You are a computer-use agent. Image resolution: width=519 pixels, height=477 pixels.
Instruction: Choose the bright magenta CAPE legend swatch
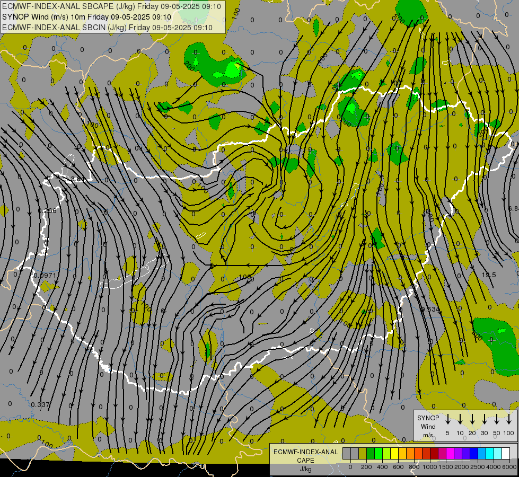point(450,453)
